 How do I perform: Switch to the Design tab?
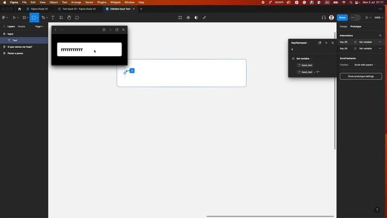(x=343, y=27)
